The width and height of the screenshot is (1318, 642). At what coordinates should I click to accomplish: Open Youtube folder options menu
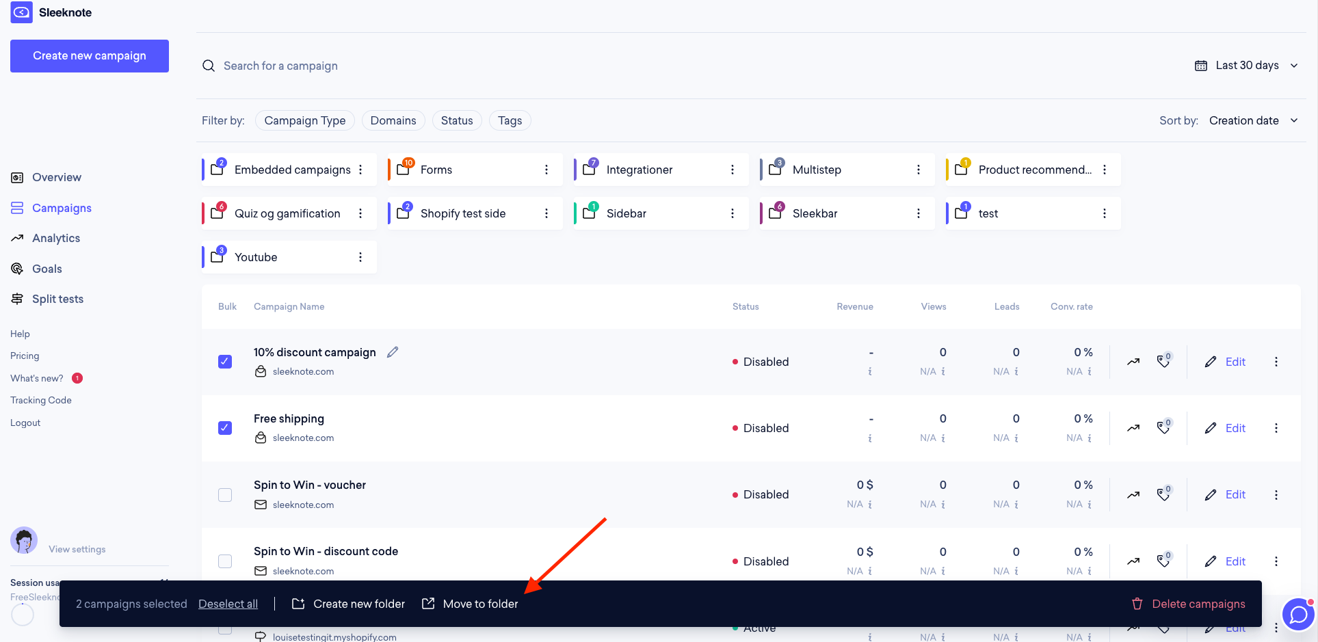[x=360, y=257]
